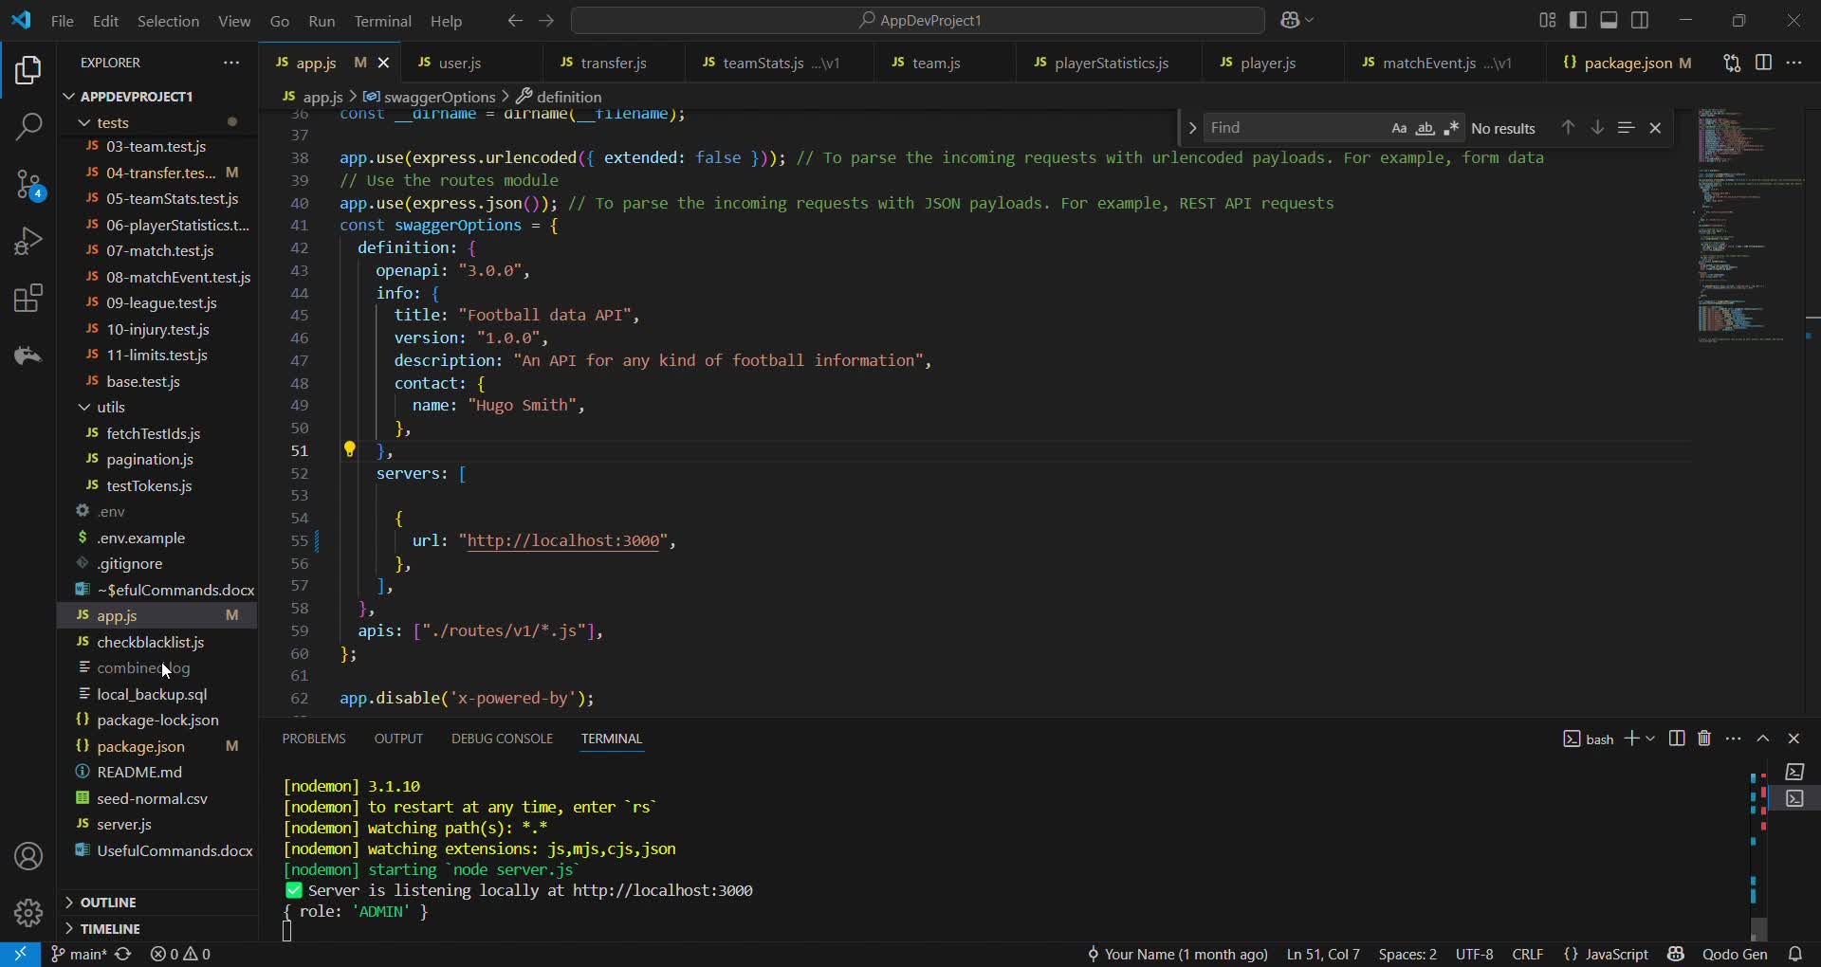Open the Search view in activity bar
1821x967 pixels.
[x=28, y=126]
